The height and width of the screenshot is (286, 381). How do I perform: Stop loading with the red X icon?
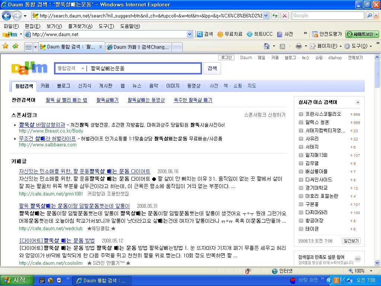285,16
